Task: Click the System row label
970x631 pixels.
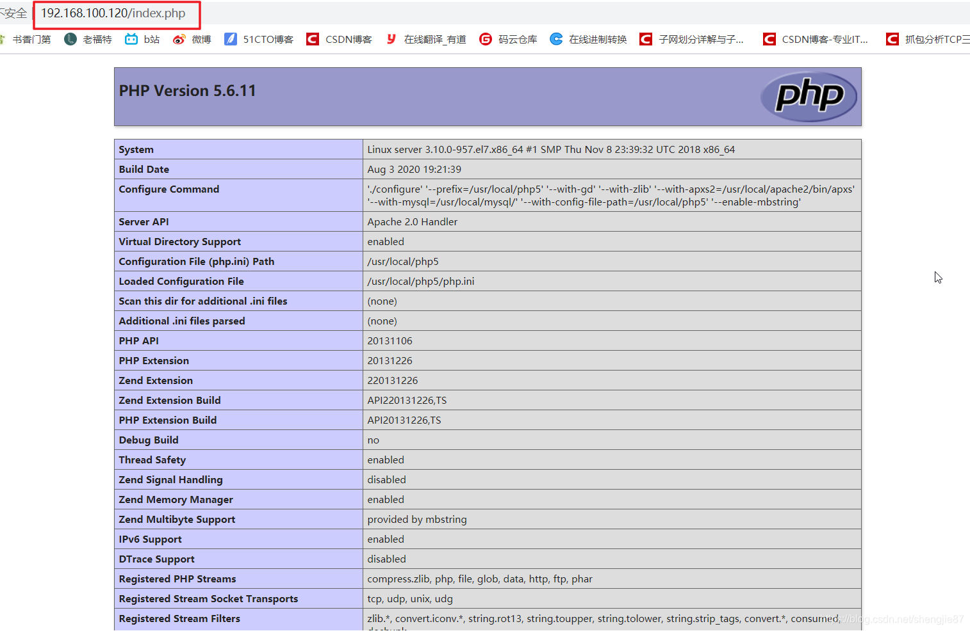Action: 136,150
